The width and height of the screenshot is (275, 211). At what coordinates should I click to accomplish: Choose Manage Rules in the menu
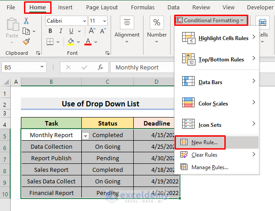click(x=210, y=167)
